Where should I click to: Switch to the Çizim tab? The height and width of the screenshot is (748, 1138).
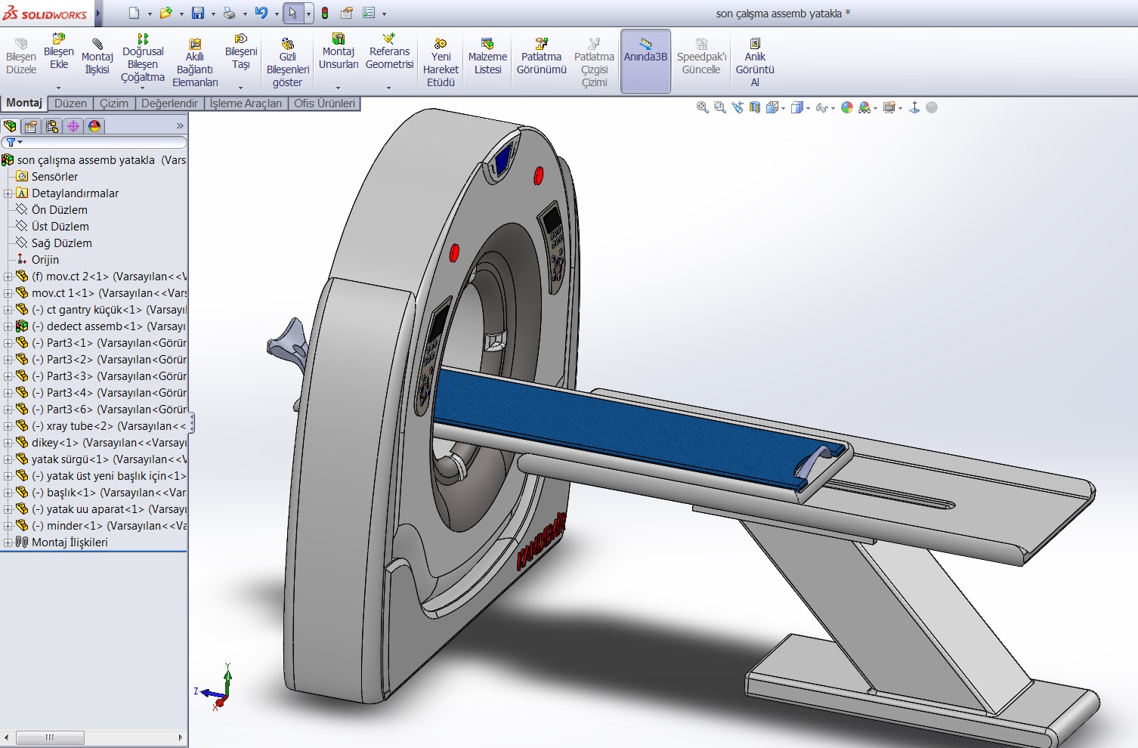point(114,104)
